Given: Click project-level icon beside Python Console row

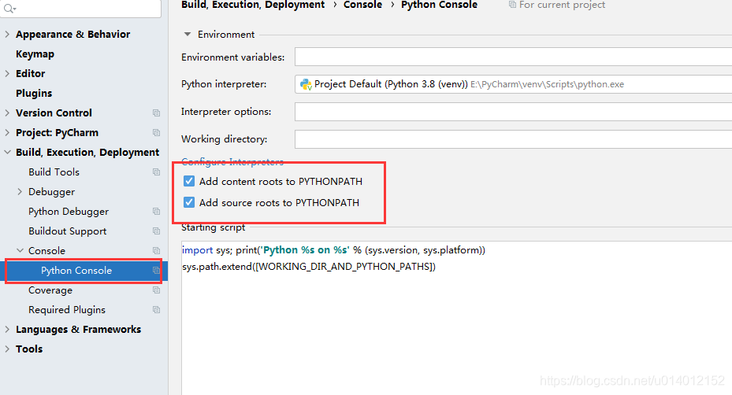Looking at the screenshot, I should point(156,271).
